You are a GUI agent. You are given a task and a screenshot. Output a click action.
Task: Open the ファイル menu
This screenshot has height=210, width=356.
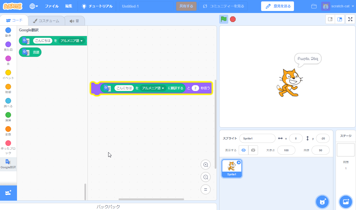52,6
